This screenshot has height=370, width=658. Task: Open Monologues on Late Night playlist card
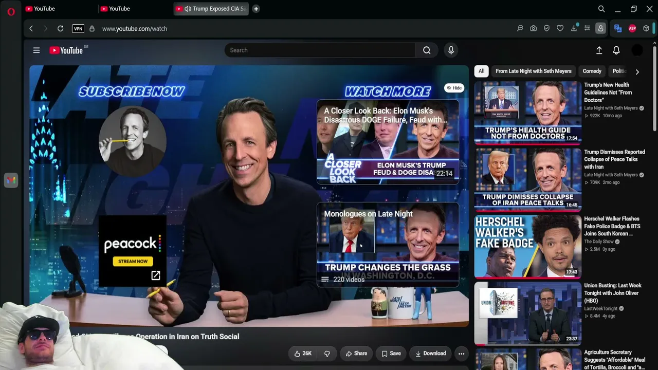pos(388,245)
